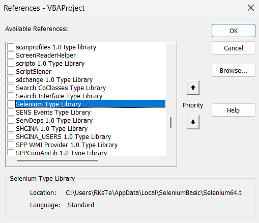Enable Search CoClasses Type Library checkbox
The image size is (259, 223).
11,88
